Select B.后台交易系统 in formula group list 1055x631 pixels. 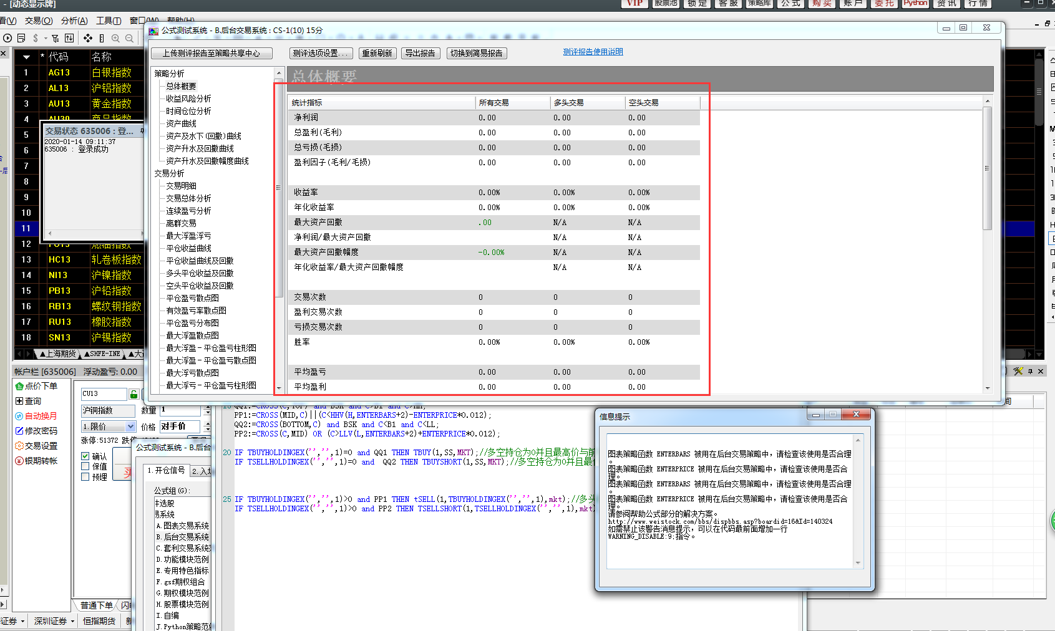[182, 537]
